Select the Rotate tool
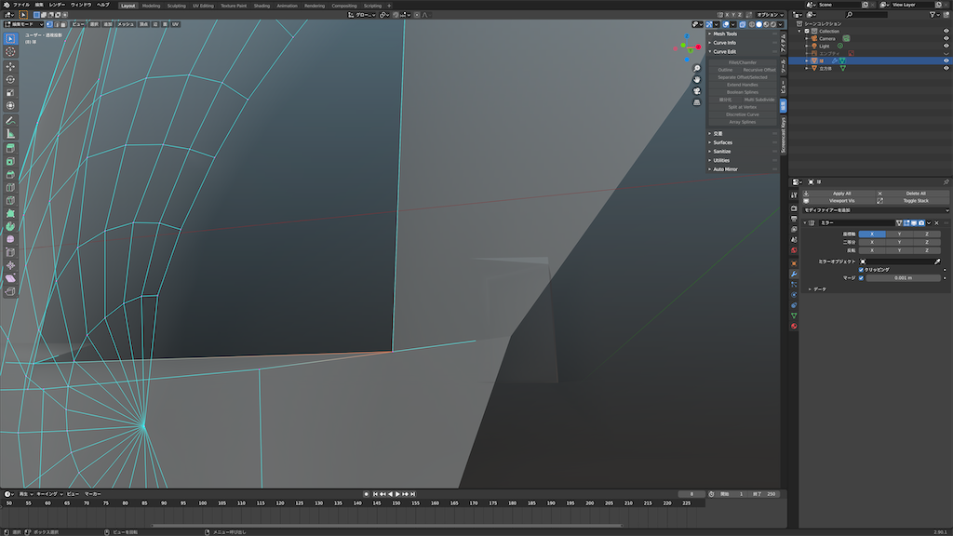Viewport: 953px width, 536px height. click(10, 80)
